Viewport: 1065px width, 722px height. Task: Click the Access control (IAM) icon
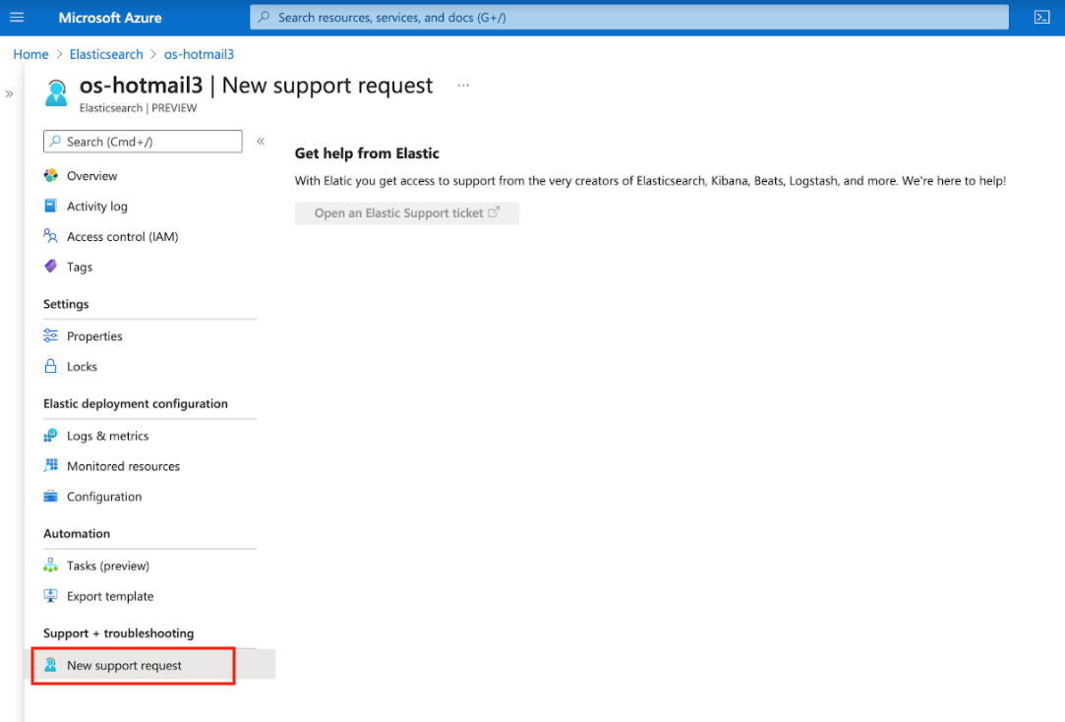[x=51, y=237]
